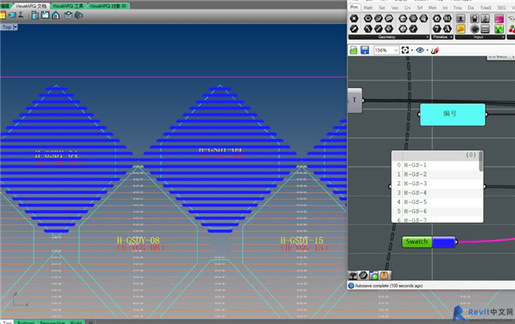Open the VisualARQ 工具 toolbar tab
Image resolution: width=515 pixels, height=324 pixels.
(x=68, y=6)
